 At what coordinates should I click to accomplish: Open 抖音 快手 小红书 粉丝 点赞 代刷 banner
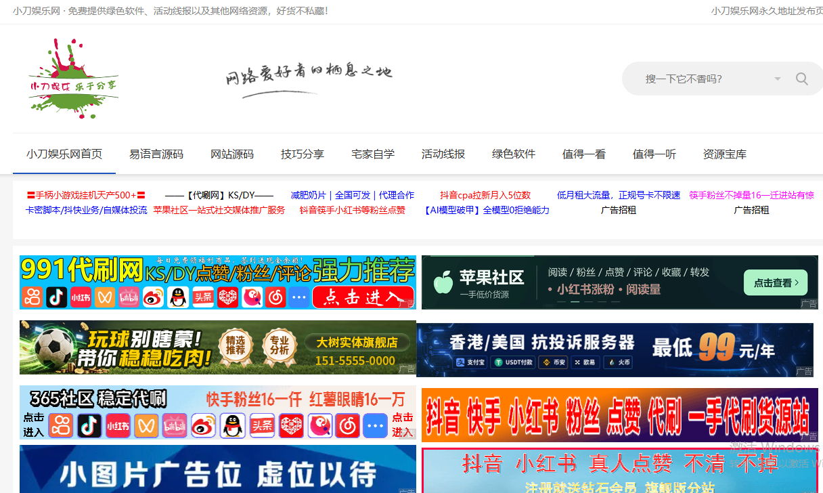coord(619,415)
